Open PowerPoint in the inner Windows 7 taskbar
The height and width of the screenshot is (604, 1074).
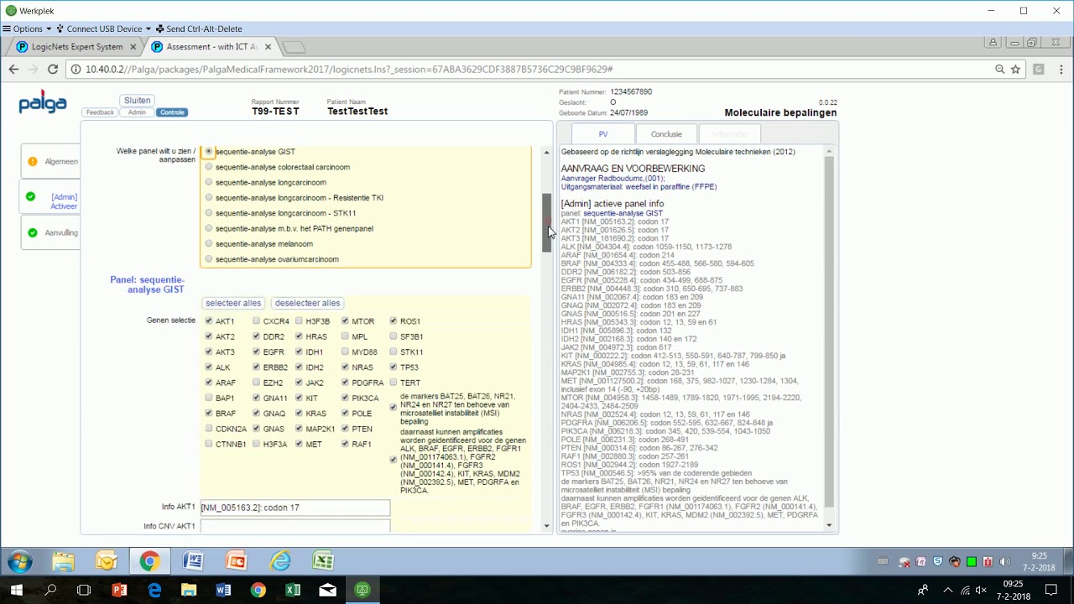(x=237, y=561)
